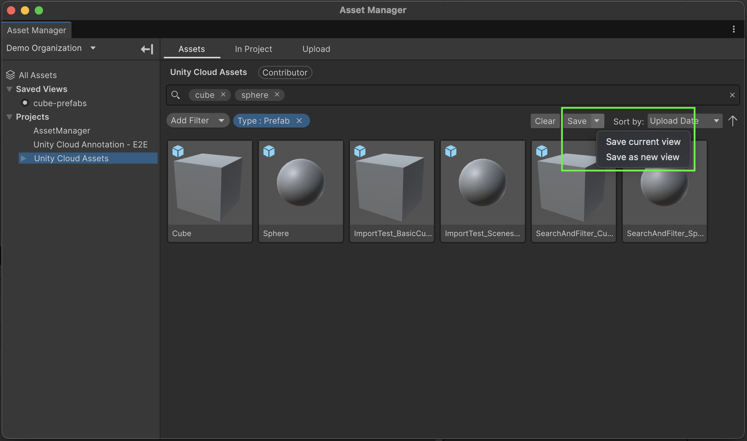Click the Clear button
Screen dimensions: 747x441
pyautogui.click(x=545, y=121)
